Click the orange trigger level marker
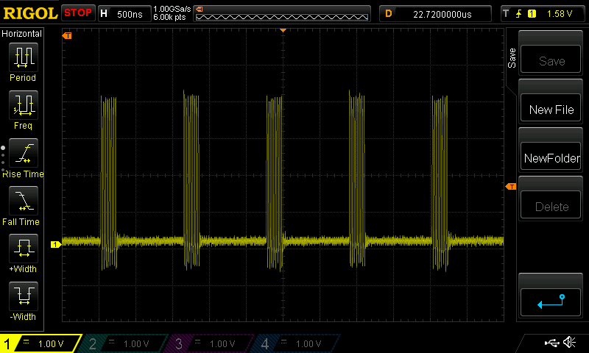This screenshot has width=589, height=353. pyautogui.click(x=510, y=187)
